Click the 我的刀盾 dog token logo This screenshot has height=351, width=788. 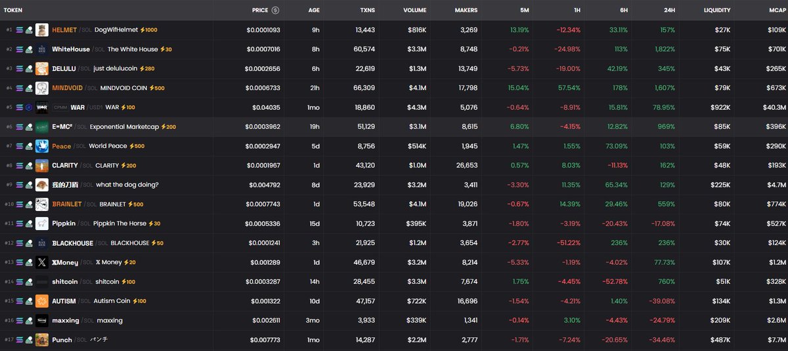pos(41,185)
